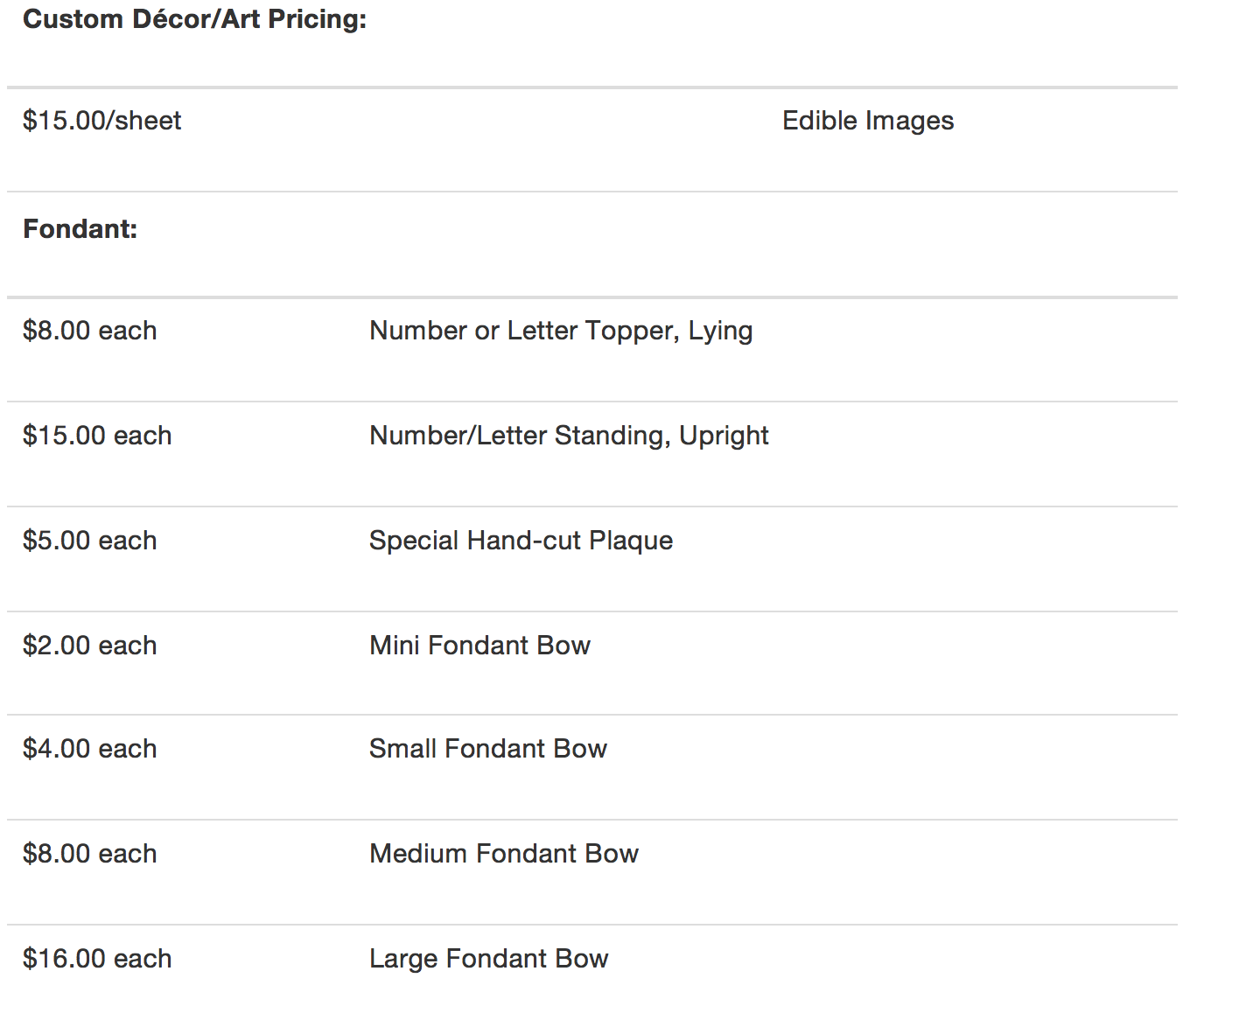
Task: Click the Custom Décor/Art Pricing heading
Action: click(x=194, y=19)
